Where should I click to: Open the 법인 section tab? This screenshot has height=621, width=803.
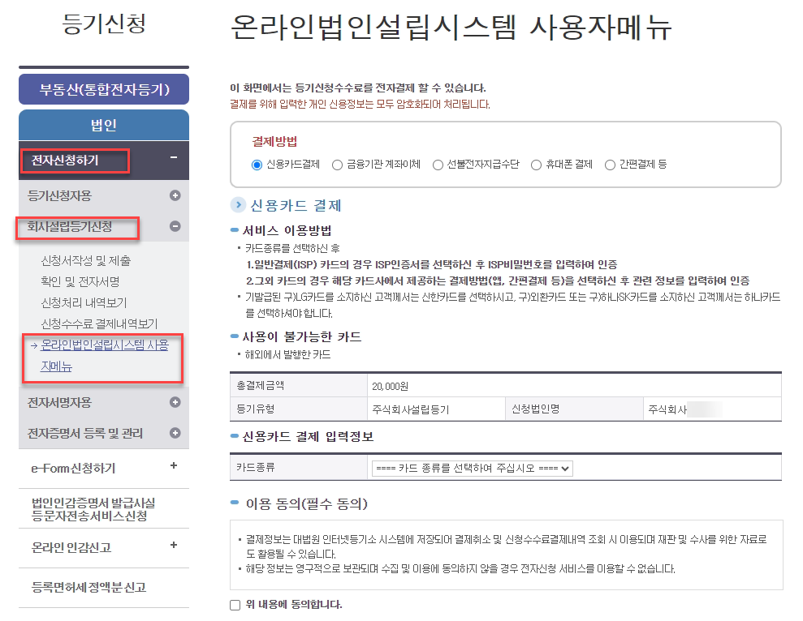104,125
